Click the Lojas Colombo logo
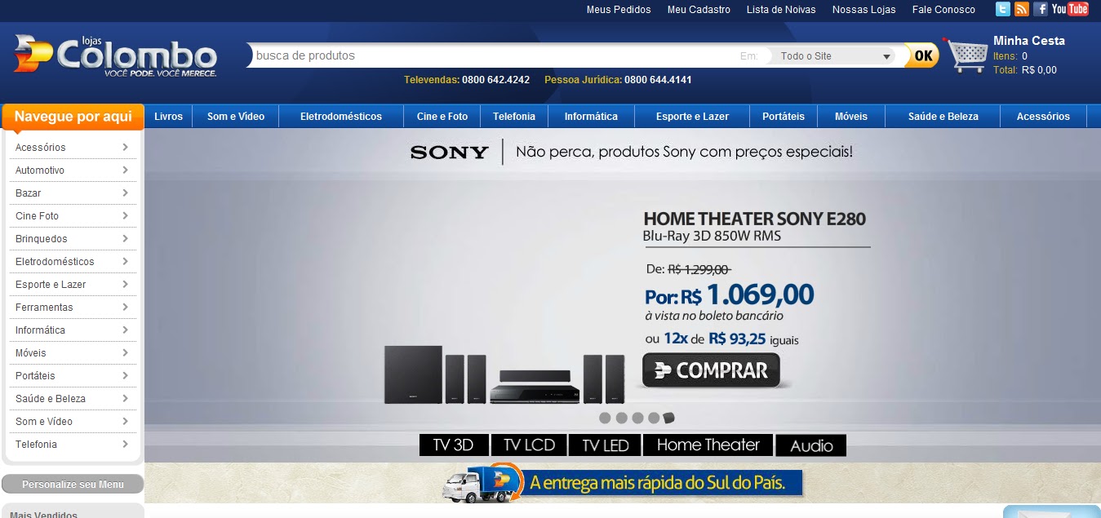Image resolution: width=1101 pixels, height=518 pixels. pos(115,55)
